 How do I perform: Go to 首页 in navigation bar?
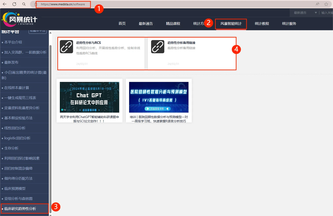(122, 24)
